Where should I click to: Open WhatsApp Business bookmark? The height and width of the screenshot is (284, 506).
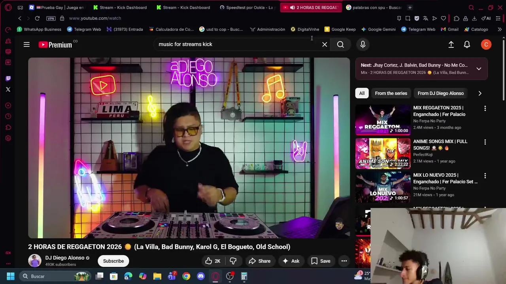pos(39,29)
